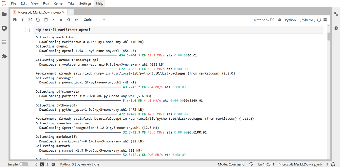This screenshot has height=167, width=340.
Task: Open the Settings menu
Action: [86, 3]
